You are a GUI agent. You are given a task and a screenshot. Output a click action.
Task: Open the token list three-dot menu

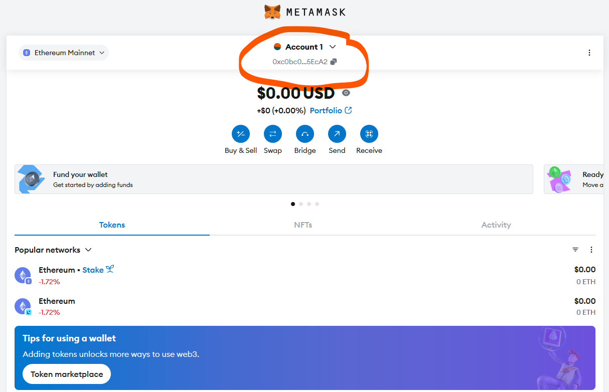pyautogui.click(x=591, y=250)
